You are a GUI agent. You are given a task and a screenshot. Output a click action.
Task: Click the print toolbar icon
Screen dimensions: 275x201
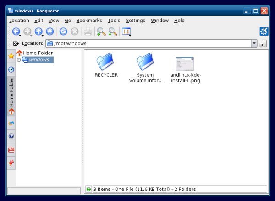(88, 32)
